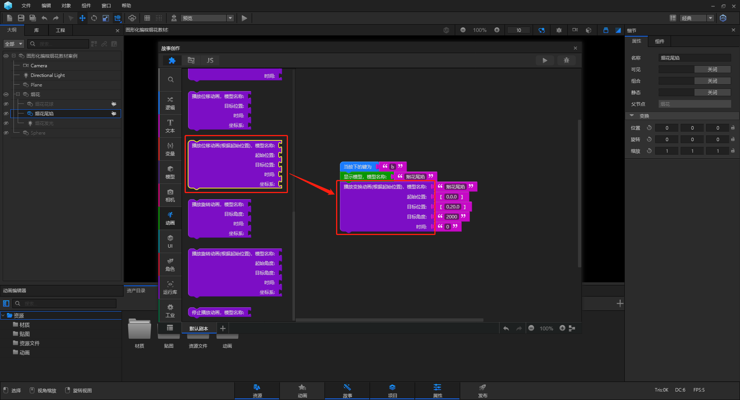Toggle the solid grid icon in toolbar

(147, 18)
